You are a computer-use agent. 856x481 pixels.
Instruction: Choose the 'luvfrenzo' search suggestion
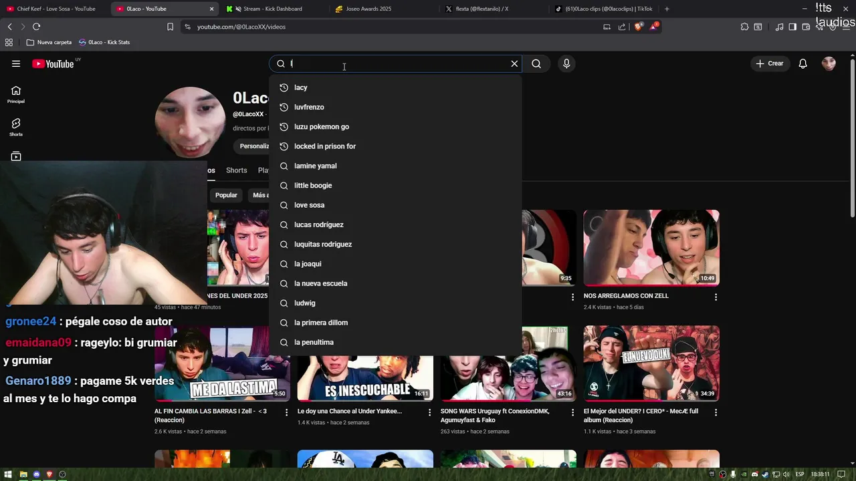pyautogui.click(x=395, y=107)
